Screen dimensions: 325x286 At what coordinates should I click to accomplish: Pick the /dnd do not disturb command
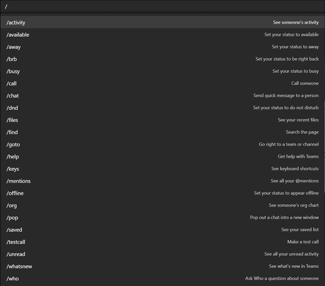(x=162, y=108)
